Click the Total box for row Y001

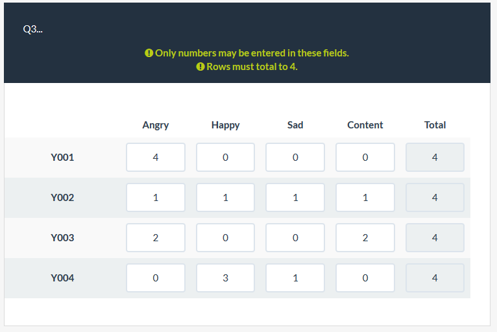(435, 158)
